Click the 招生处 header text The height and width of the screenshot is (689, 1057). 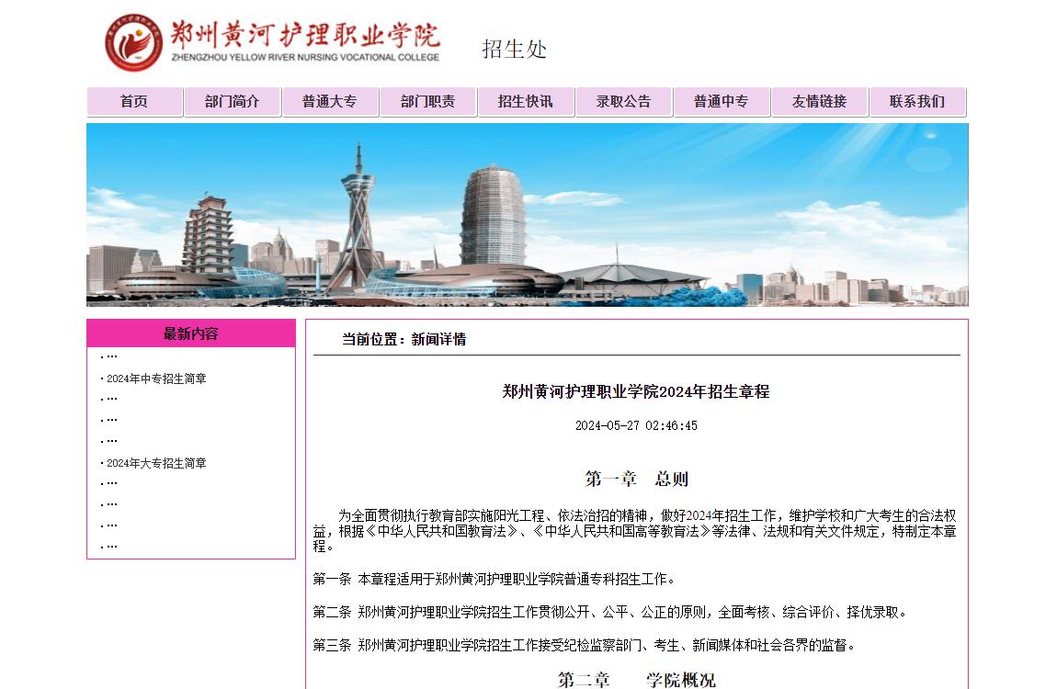coord(515,50)
